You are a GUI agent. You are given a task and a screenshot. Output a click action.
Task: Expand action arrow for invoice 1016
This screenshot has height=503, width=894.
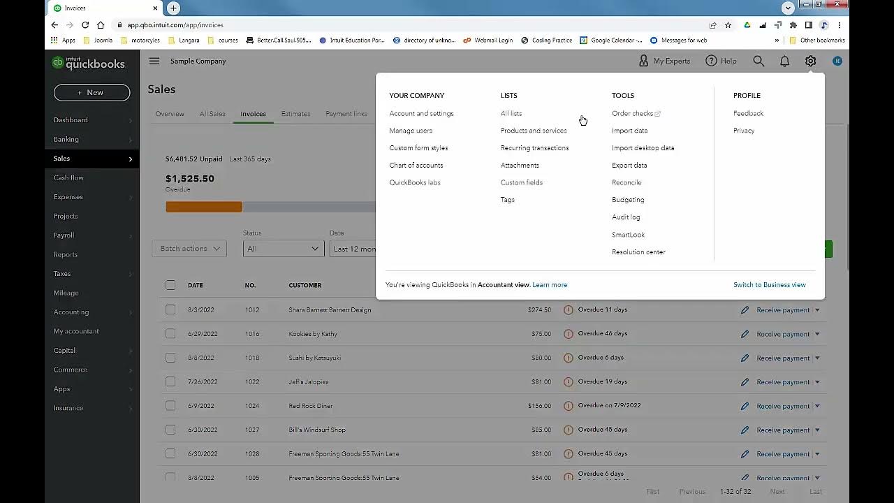[x=817, y=334]
